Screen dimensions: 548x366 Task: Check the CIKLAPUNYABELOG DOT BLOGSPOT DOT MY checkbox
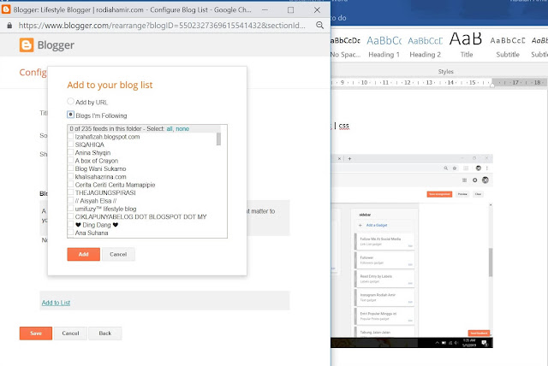pos(70,216)
